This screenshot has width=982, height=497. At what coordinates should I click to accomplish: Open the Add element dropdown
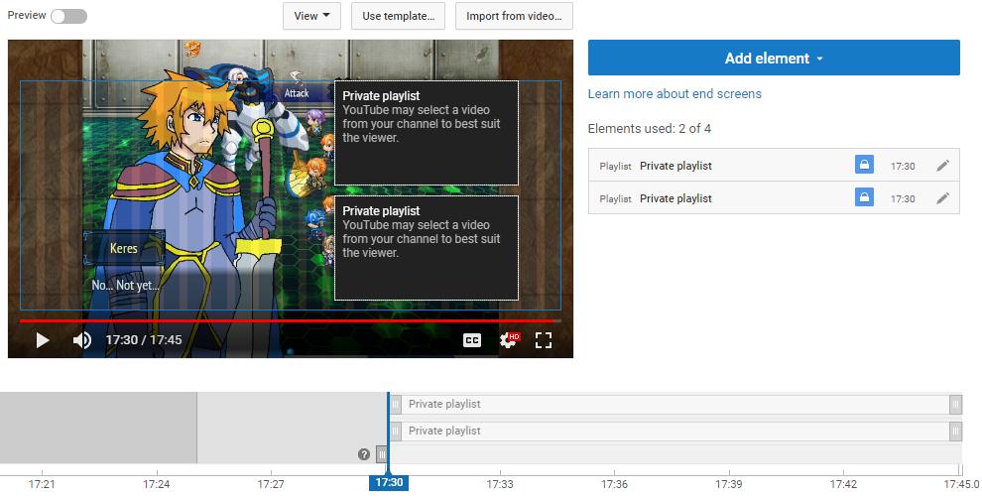tap(774, 58)
